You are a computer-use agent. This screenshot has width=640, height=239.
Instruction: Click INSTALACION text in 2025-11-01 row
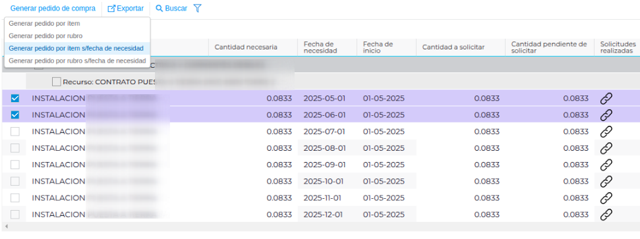pyautogui.click(x=59, y=198)
